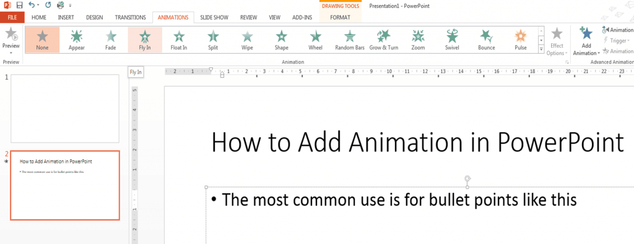Open the Animation group dialog launcher
This screenshot has height=244, width=634.
pos(567,62)
